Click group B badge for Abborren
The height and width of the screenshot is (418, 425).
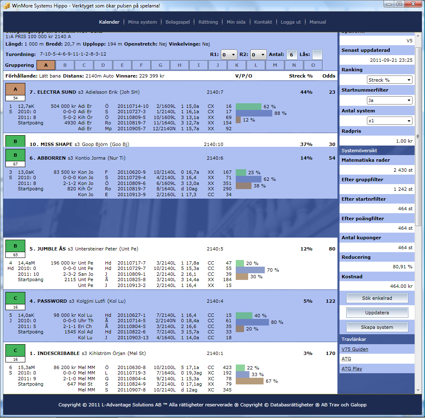tap(15, 155)
